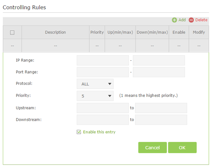Click the Downstream maximum input field
Screen dimensions: 216x168
pyautogui.click(x=161, y=120)
